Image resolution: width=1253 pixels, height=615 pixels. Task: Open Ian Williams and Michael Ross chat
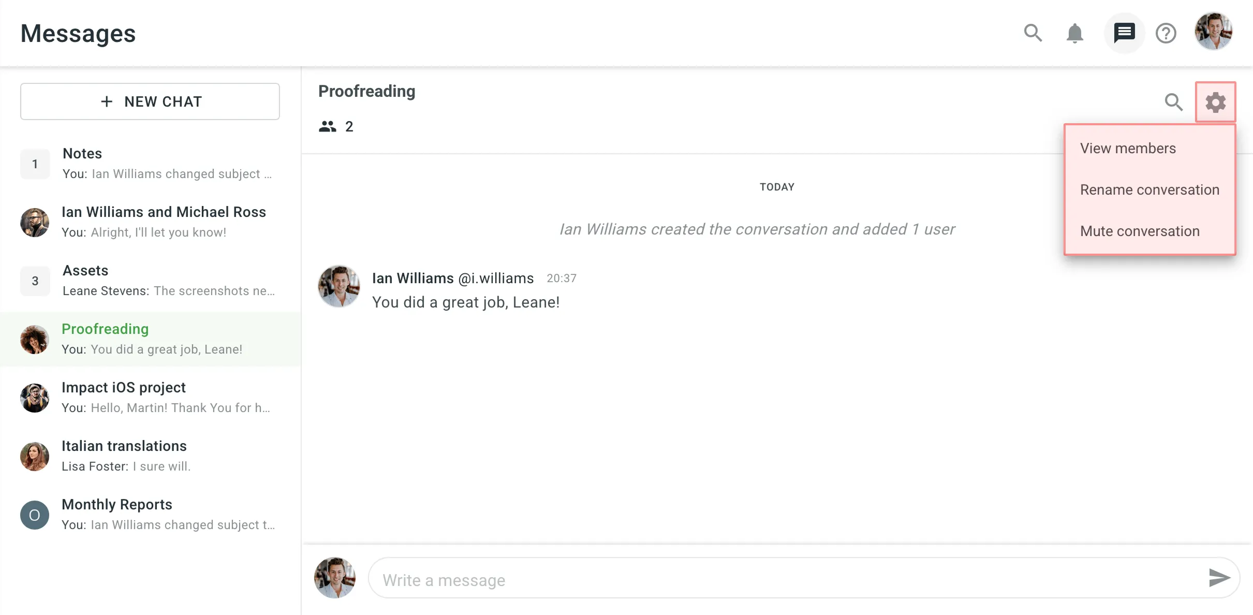tap(150, 222)
